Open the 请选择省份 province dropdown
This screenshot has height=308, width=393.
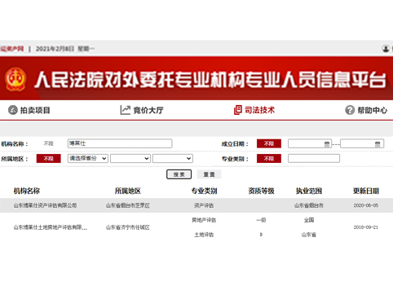click(x=88, y=158)
